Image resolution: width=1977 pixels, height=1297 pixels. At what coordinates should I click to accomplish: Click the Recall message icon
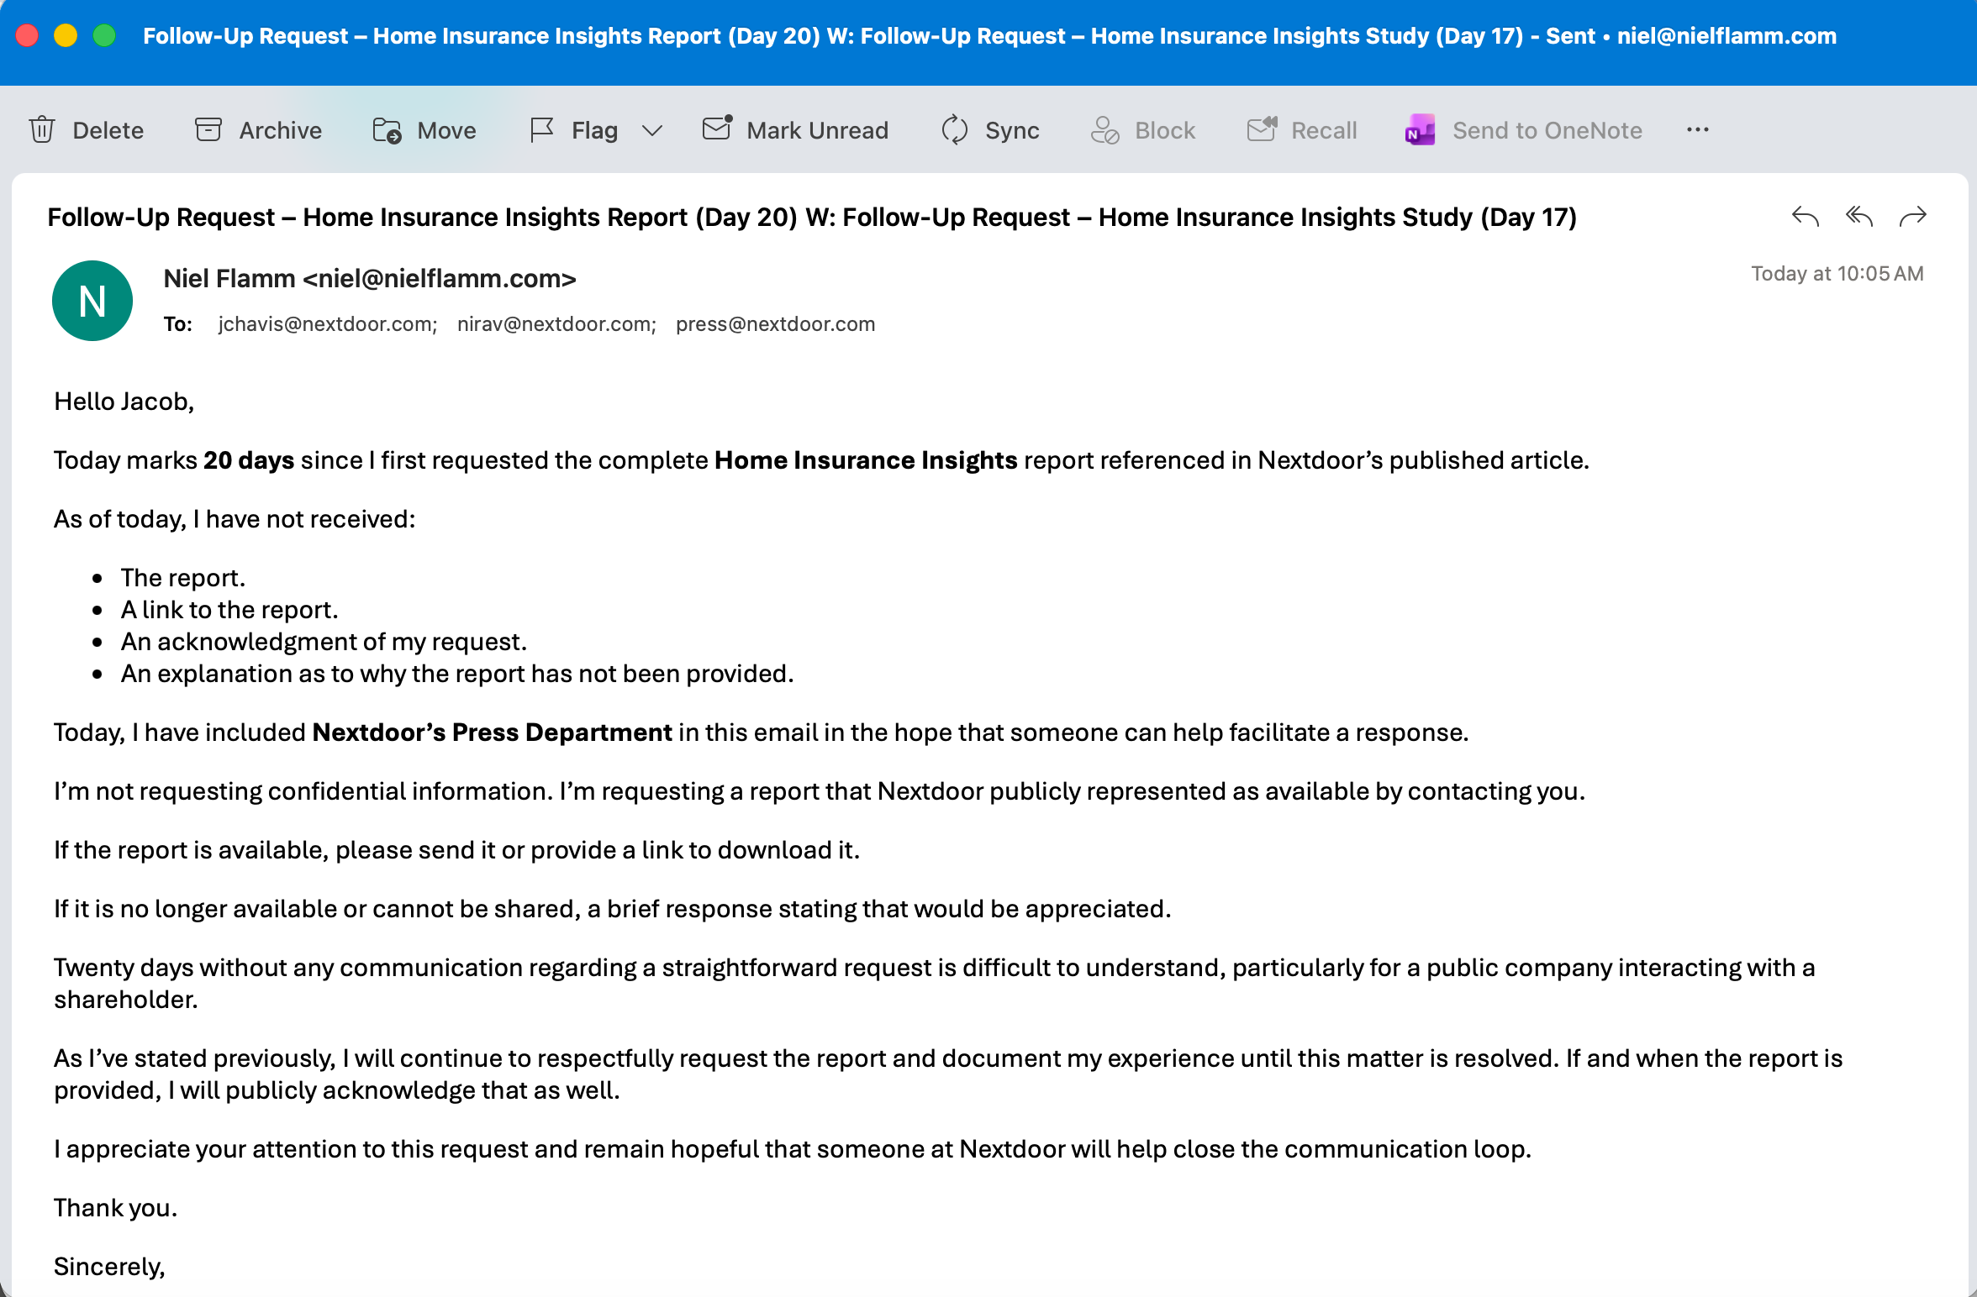coord(1262,129)
